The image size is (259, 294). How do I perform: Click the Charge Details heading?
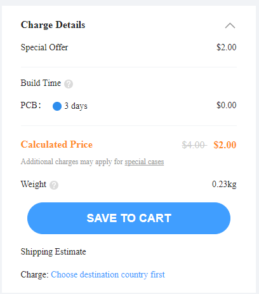coord(53,25)
